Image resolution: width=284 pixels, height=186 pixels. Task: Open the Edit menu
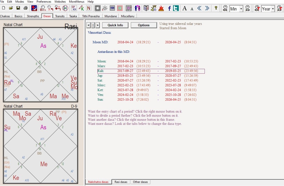(10, 2)
